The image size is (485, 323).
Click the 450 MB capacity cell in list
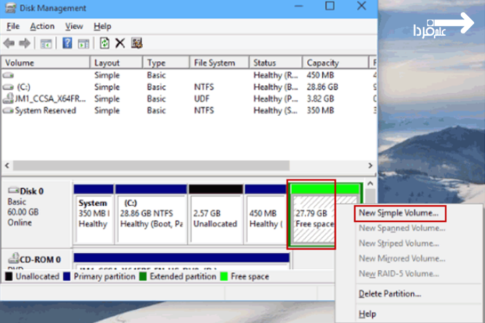pyautogui.click(x=321, y=75)
